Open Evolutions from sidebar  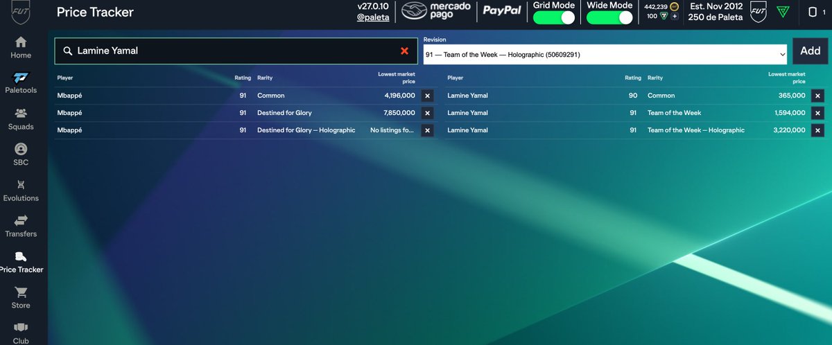(21, 191)
